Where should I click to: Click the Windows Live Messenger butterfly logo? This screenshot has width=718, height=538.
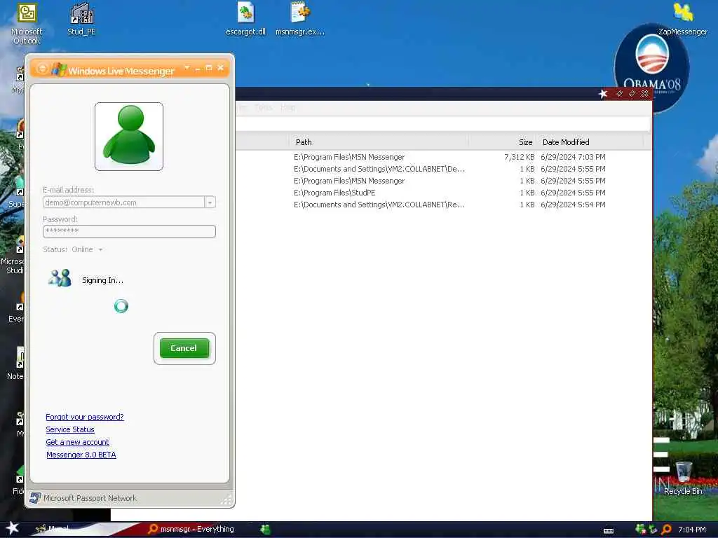point(59,69)
